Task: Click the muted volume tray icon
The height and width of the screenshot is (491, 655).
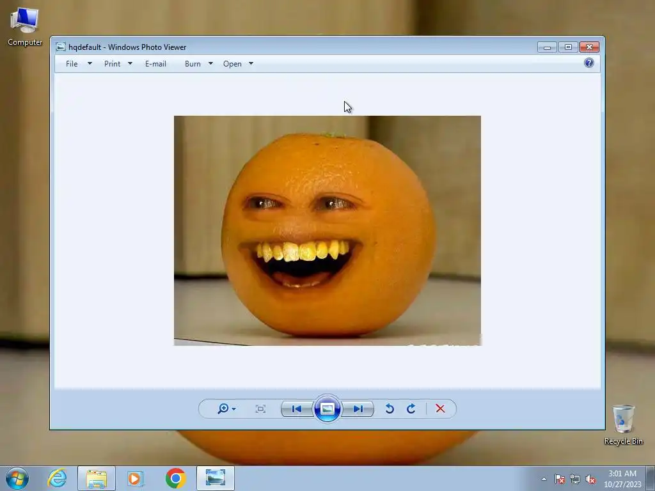Action: (x=590, y=479)
